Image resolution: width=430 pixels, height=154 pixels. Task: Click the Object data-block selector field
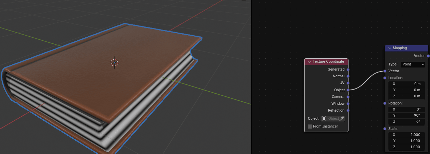pos(330,119)
